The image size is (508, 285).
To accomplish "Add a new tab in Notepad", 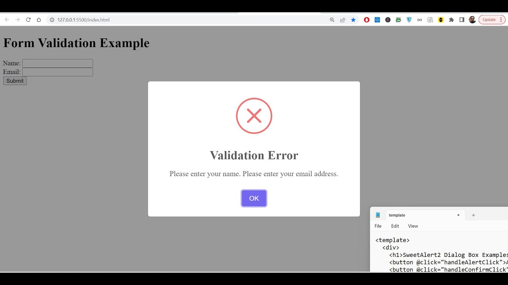I will [473, 215].
